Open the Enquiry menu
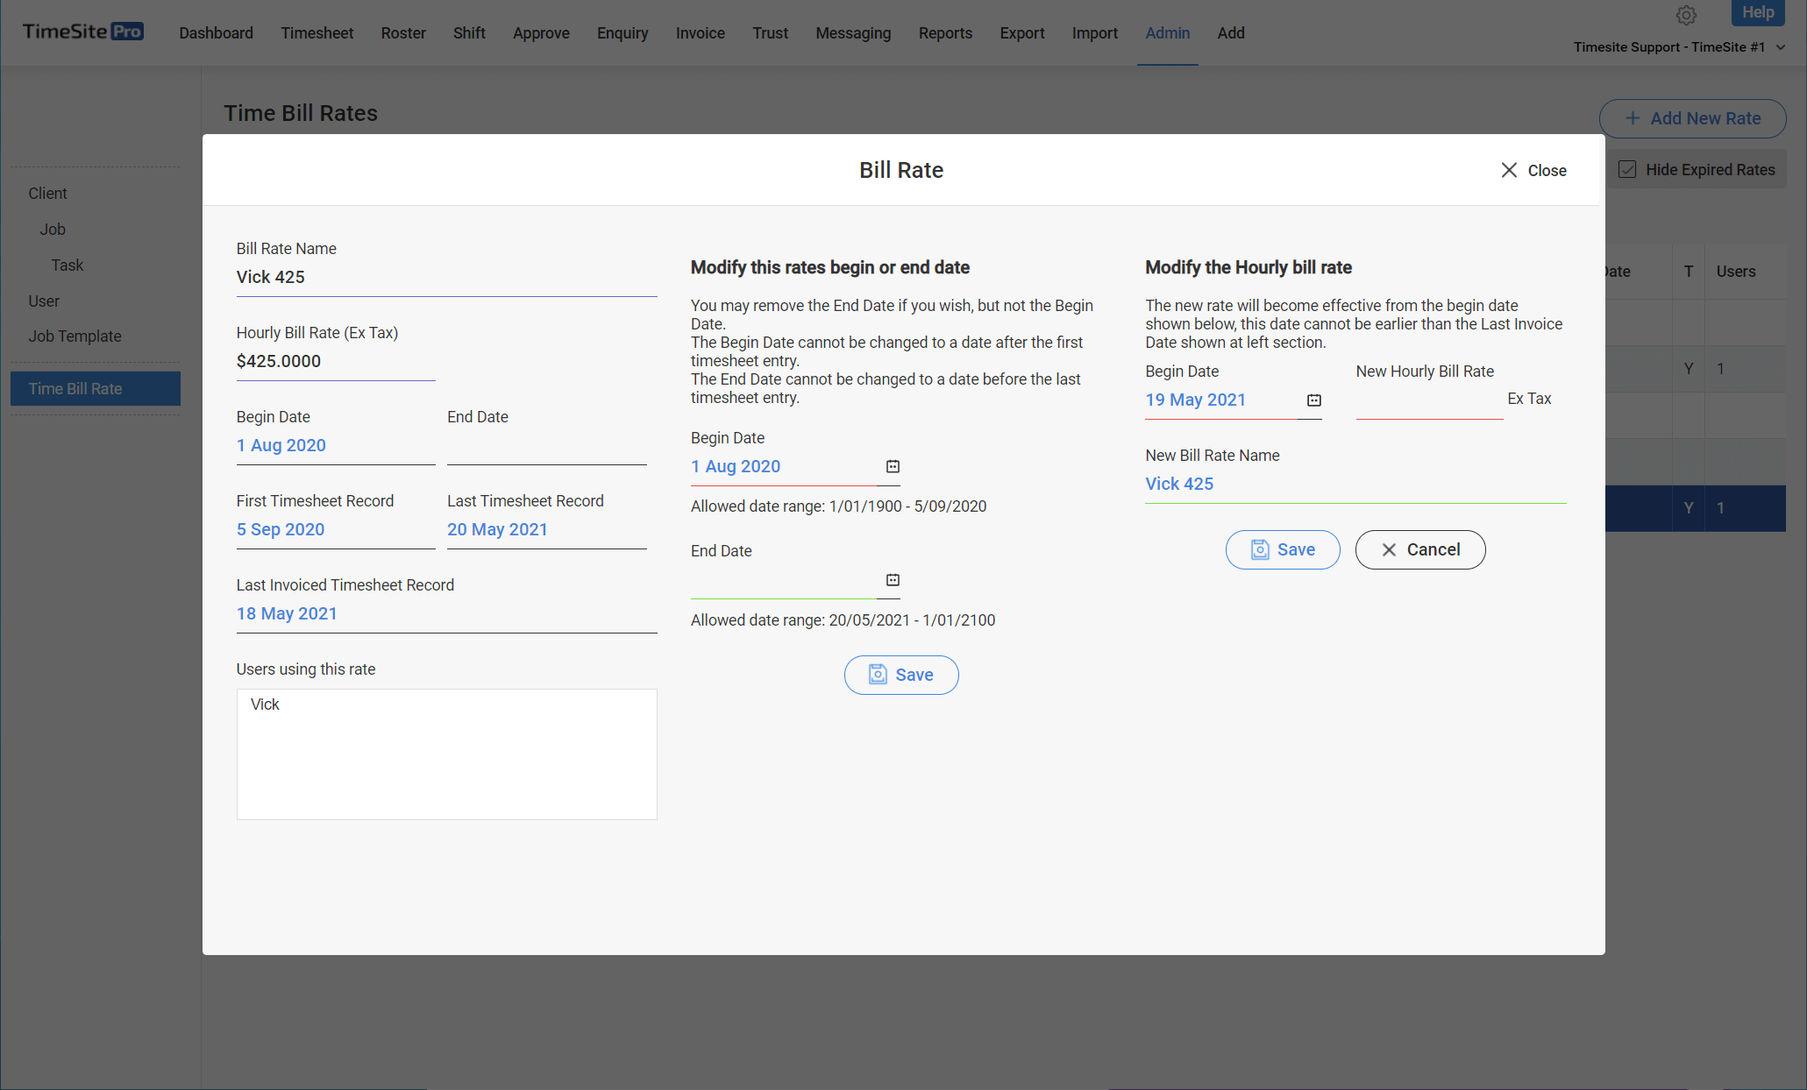Screen dimensions: 1807x1090 [622, 32]
